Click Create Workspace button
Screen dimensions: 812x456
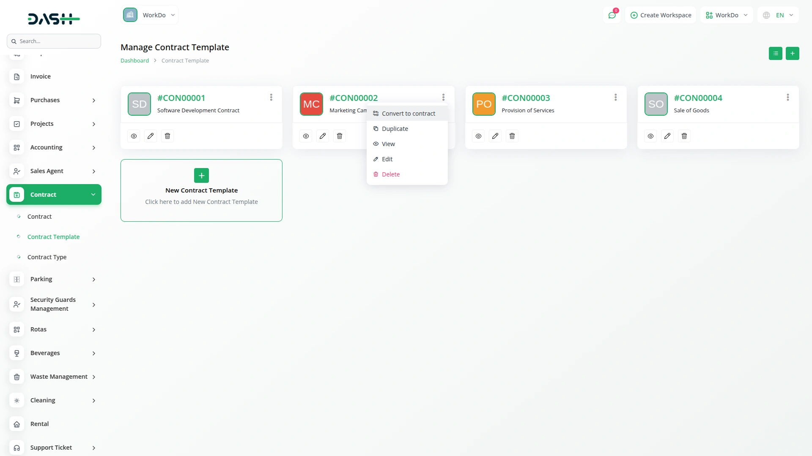click(x=661, y=15)
